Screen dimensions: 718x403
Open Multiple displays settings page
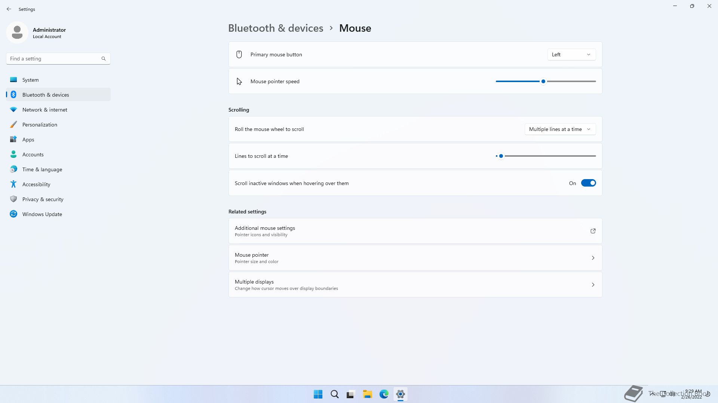(415, 285)
